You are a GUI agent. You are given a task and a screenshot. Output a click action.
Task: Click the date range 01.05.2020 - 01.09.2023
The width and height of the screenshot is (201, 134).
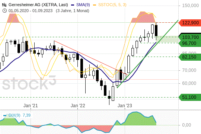tap(31, 11)
